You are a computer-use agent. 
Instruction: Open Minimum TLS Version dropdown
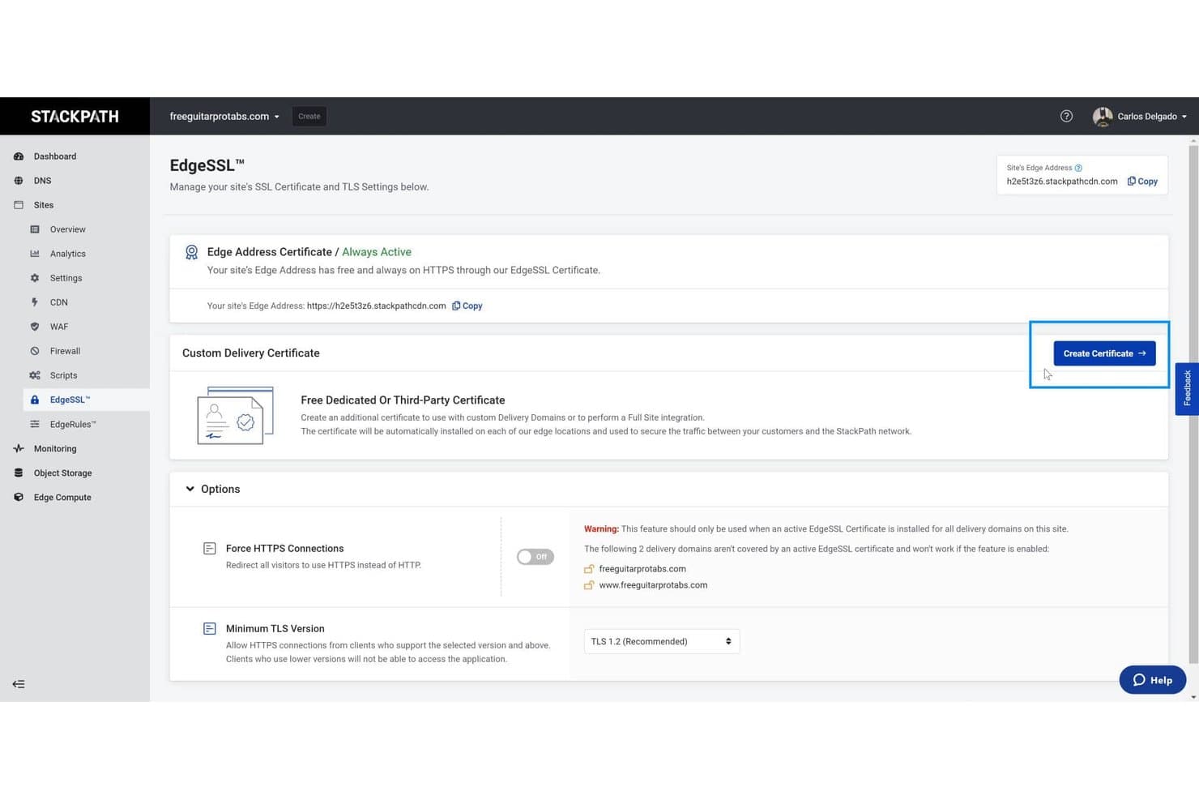click(662, 641)
